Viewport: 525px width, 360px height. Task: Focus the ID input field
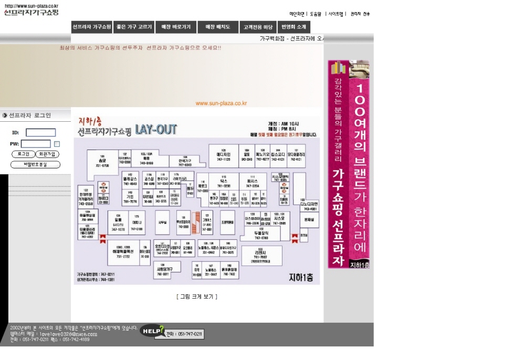pyautogui.click(x=40, y=133)
